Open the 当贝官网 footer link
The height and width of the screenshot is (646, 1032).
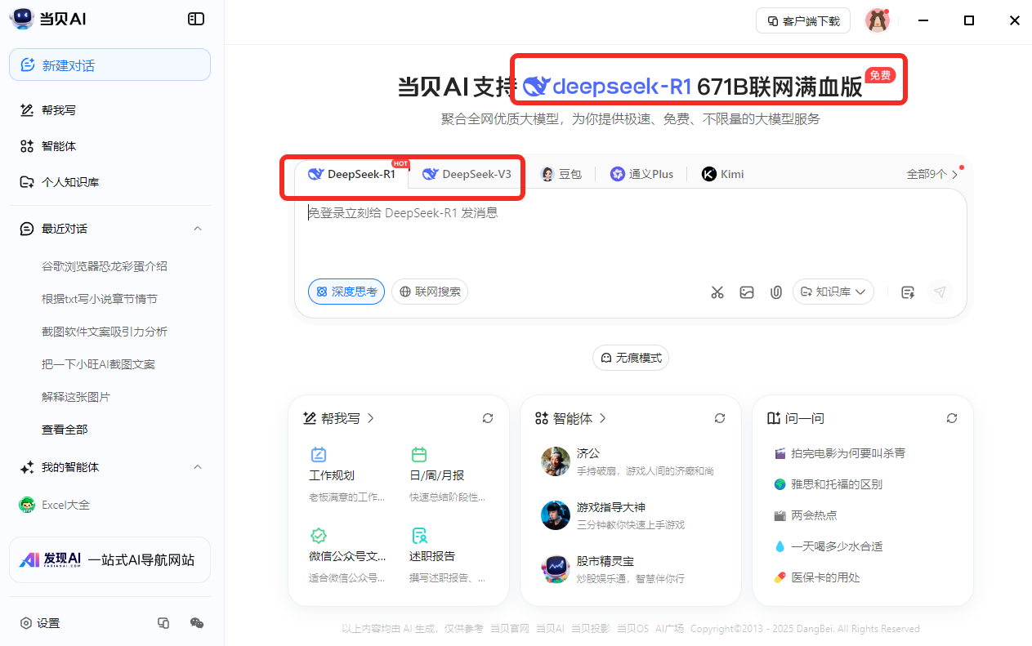tap(509, 628)
